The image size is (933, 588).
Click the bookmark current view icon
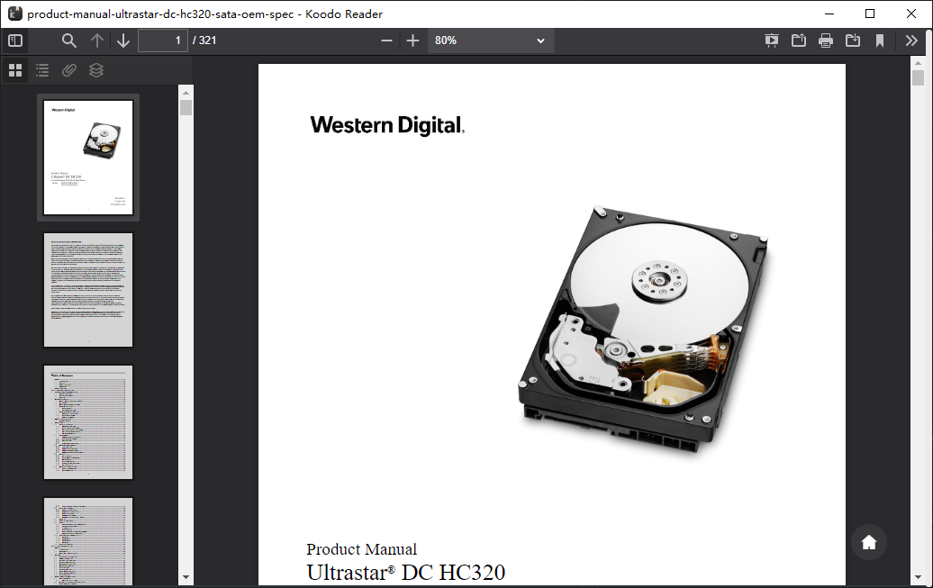coord(880,41)
